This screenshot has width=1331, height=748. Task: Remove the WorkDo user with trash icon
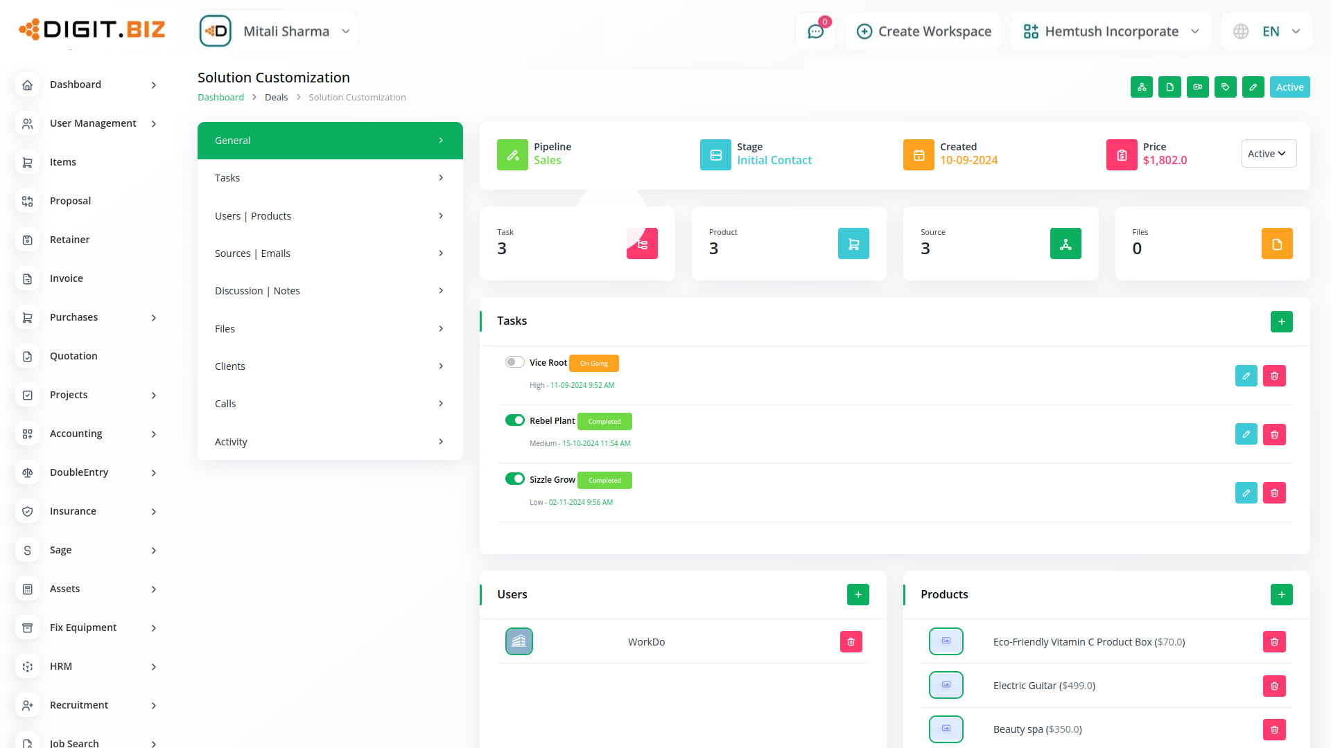851,642
